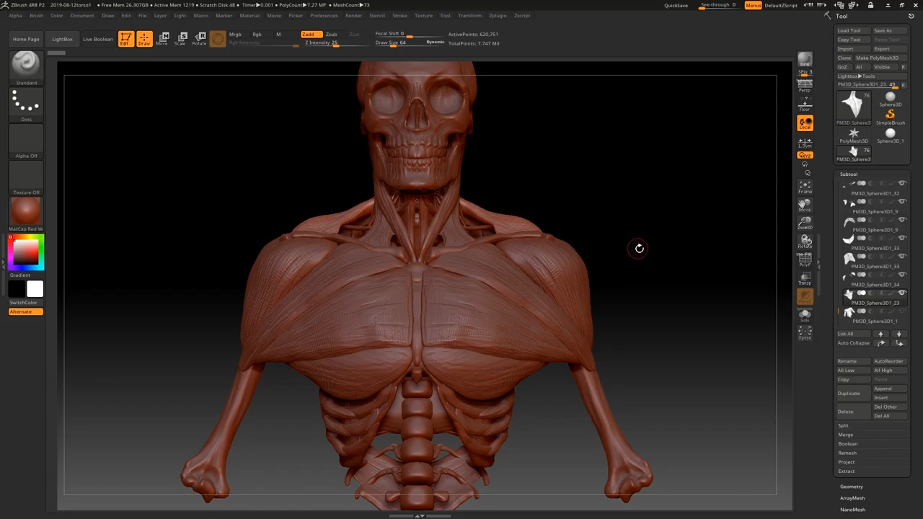Click the Xpose button
This screenshot has width=923, height=519.
pos(805,332)
